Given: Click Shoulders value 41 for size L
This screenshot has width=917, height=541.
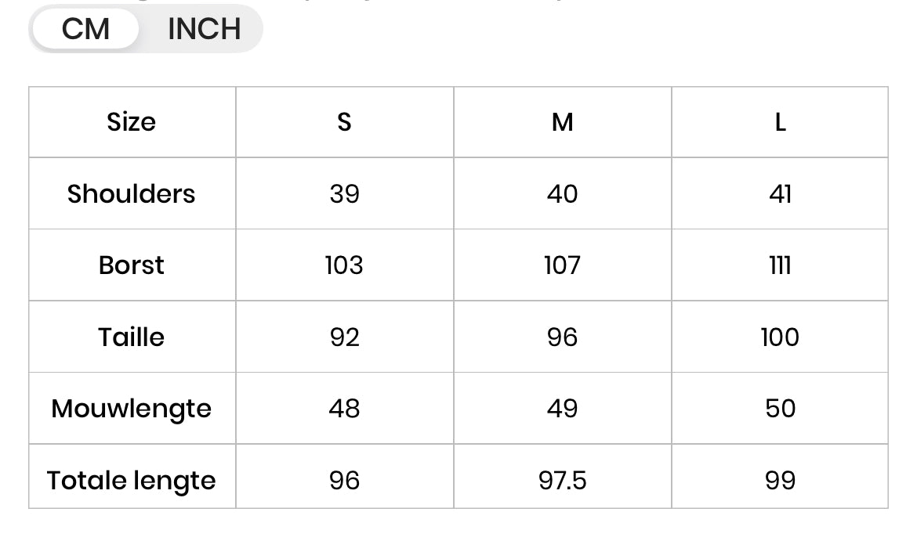Looking at the screenshot, I should click(x=780, y=193).
